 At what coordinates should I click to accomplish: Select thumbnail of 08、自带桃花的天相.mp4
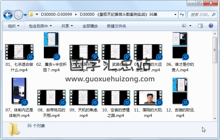point(51,98)
